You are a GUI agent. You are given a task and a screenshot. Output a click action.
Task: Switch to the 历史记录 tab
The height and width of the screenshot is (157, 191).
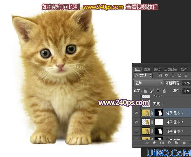tap(171, 69)
